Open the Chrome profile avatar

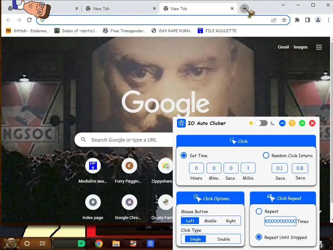[x=318, y=20]
